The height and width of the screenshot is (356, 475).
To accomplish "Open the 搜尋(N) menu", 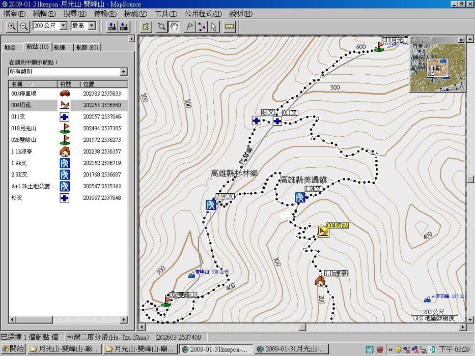I will pyautogui.click(x=75, y=14).
